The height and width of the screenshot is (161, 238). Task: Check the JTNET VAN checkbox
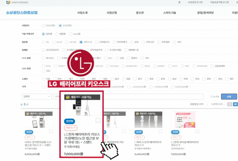55,66
